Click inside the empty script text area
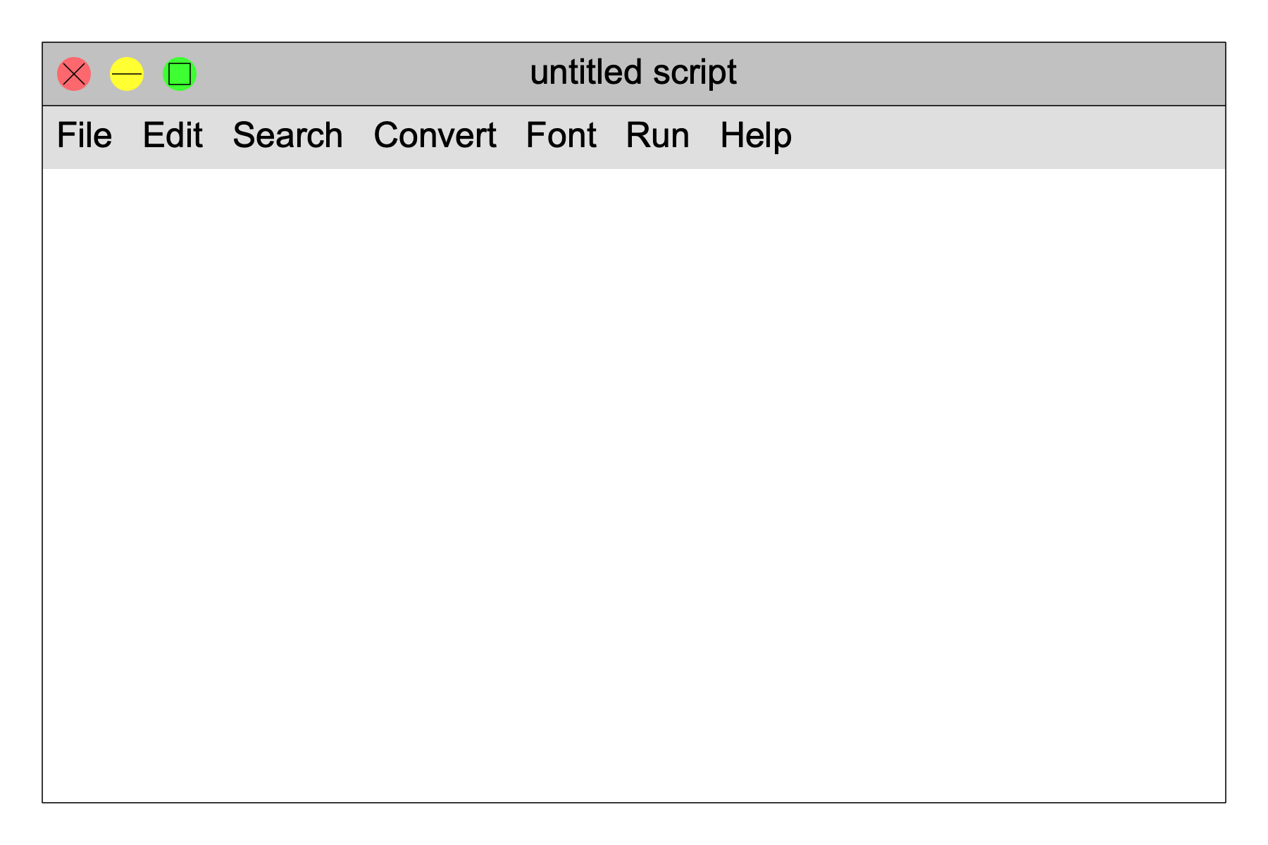Viewport: 1268px width, 845px height. tap(634, 485)
